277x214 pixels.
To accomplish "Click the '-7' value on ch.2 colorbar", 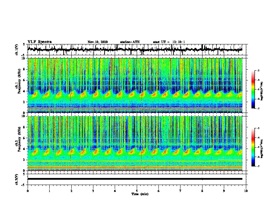I will pos(258,166).
